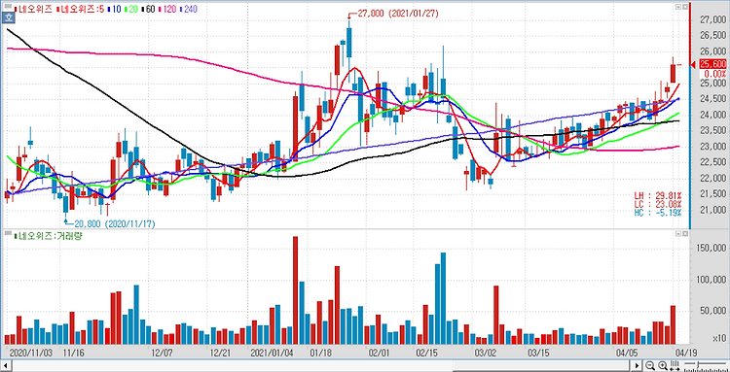730x372 pixels.
Task: Click the volume pane close icon
Action: point(684,235)
